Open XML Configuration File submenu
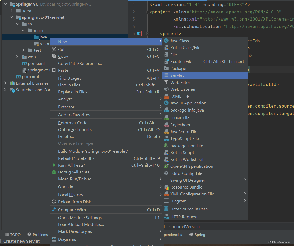 coord(205,194)
